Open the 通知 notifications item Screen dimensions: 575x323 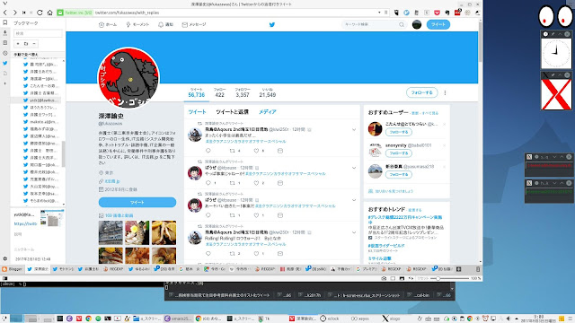tap(165, 24)
